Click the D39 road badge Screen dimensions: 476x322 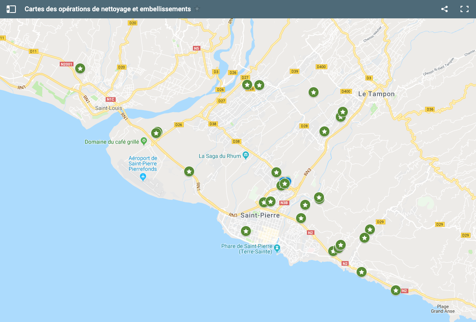(x=294, y=71)
